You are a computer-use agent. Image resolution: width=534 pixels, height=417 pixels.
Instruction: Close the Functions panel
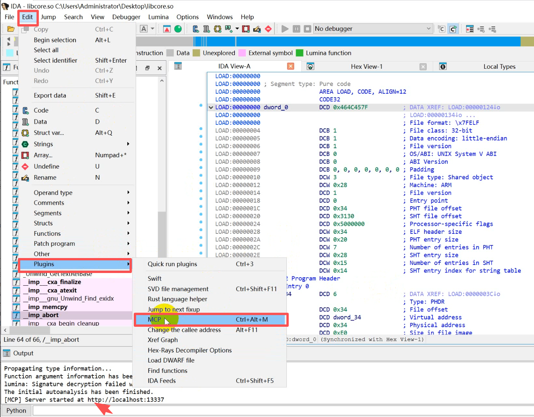[x=160, y=68]
